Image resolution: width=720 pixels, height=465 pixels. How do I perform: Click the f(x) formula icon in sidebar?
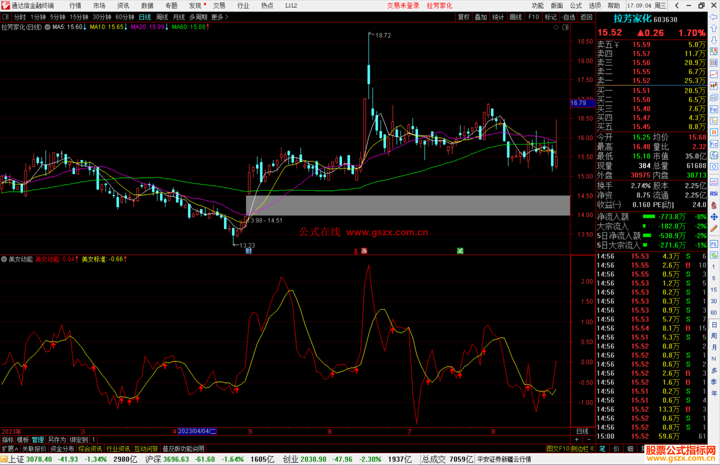point(714,155)
